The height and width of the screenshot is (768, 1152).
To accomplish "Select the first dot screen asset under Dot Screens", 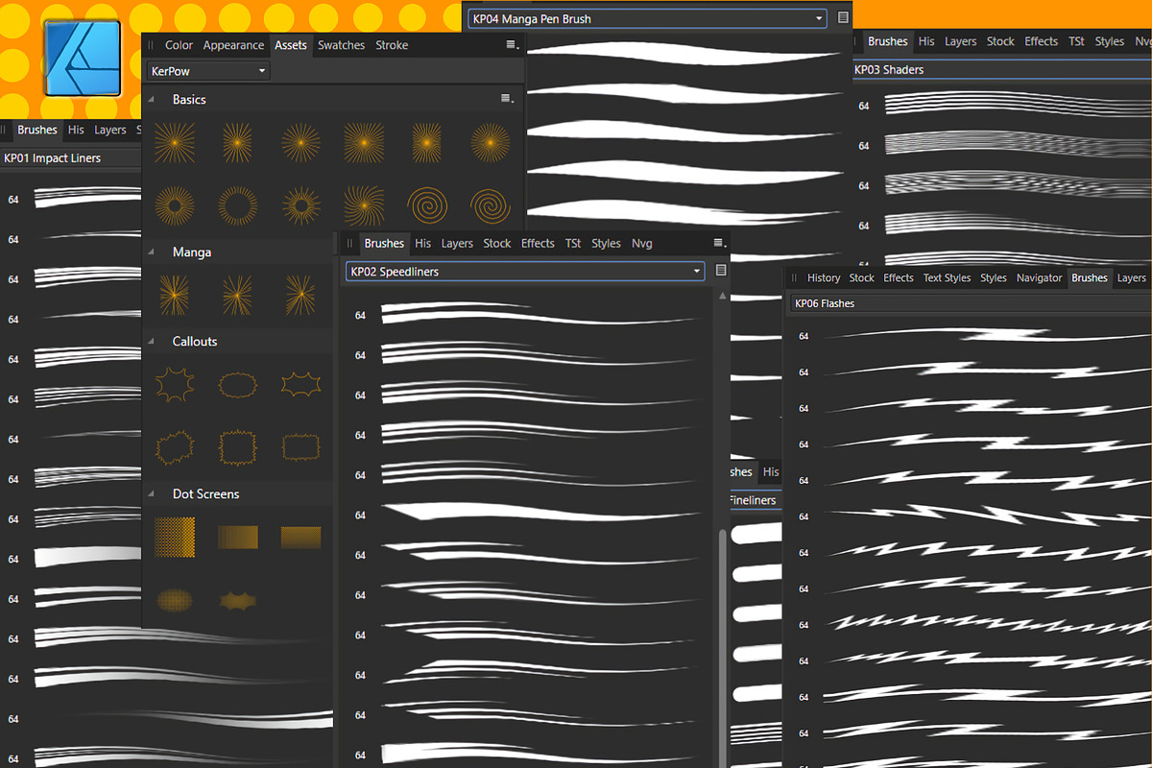I will 175,537.
